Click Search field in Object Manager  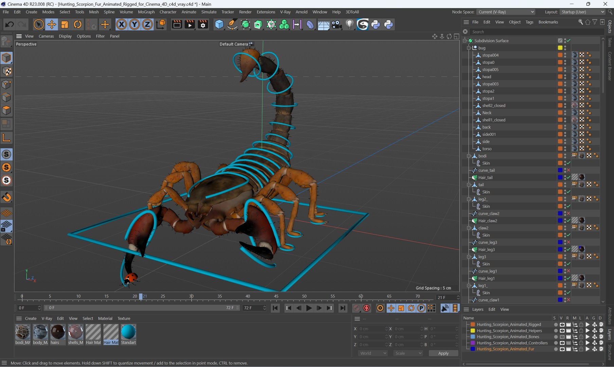click(537, 32)
